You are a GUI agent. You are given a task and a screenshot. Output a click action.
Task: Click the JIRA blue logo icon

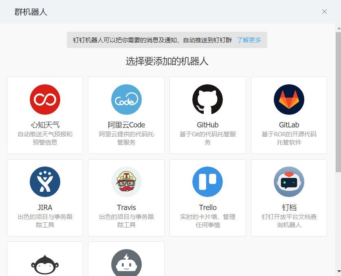pos(45,182)
